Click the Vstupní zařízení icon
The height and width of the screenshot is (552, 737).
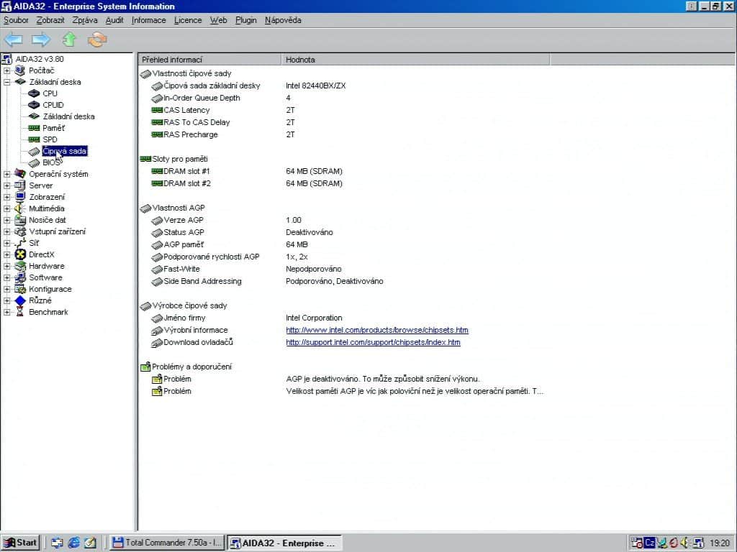19,231
